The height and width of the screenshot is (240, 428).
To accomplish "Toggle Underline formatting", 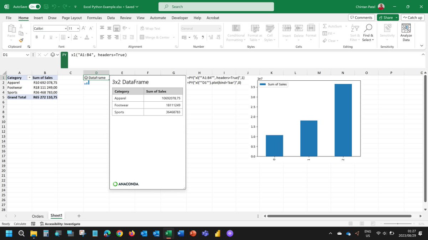I will click(51, 37).
